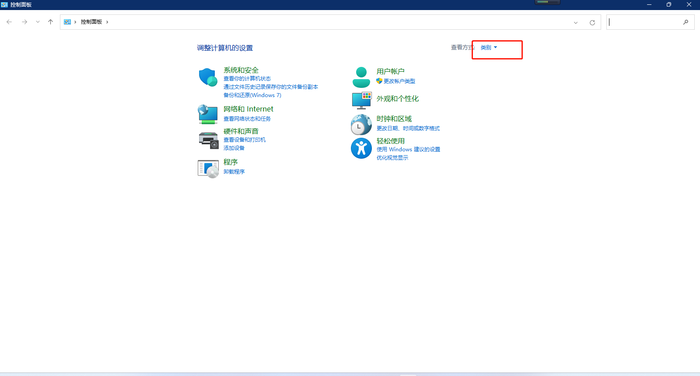
Task: Open the 类别 view-by dropdown
Action: (x=489, y=47)
